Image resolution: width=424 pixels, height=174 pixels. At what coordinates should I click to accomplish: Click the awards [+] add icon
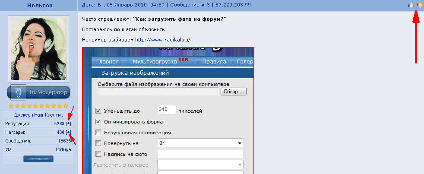(x=69, y=132)
